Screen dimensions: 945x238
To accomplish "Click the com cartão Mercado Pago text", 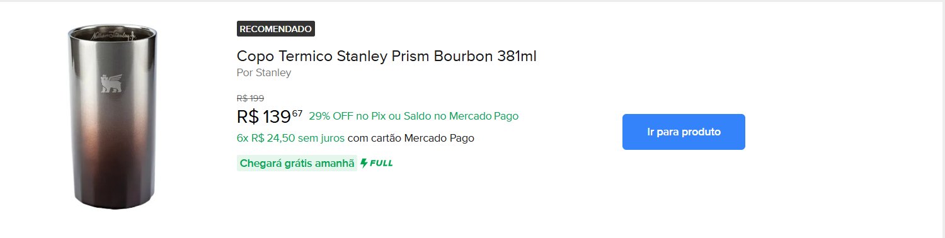I will tap(411, 138).
